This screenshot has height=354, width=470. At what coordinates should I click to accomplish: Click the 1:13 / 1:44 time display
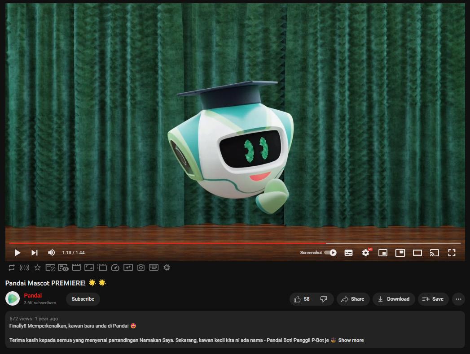click(74, 253)
